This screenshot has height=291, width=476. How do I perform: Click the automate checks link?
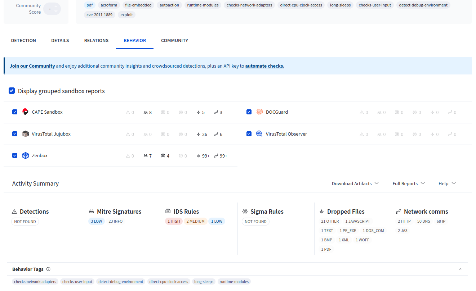[x=264, y=66]
